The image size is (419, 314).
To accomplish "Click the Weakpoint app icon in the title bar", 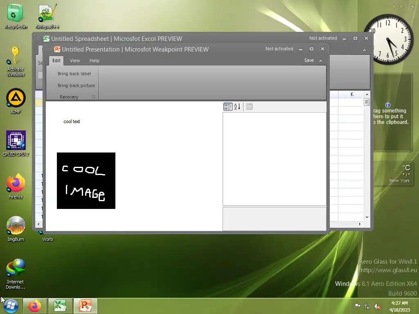I will click(x=57, y=49).
